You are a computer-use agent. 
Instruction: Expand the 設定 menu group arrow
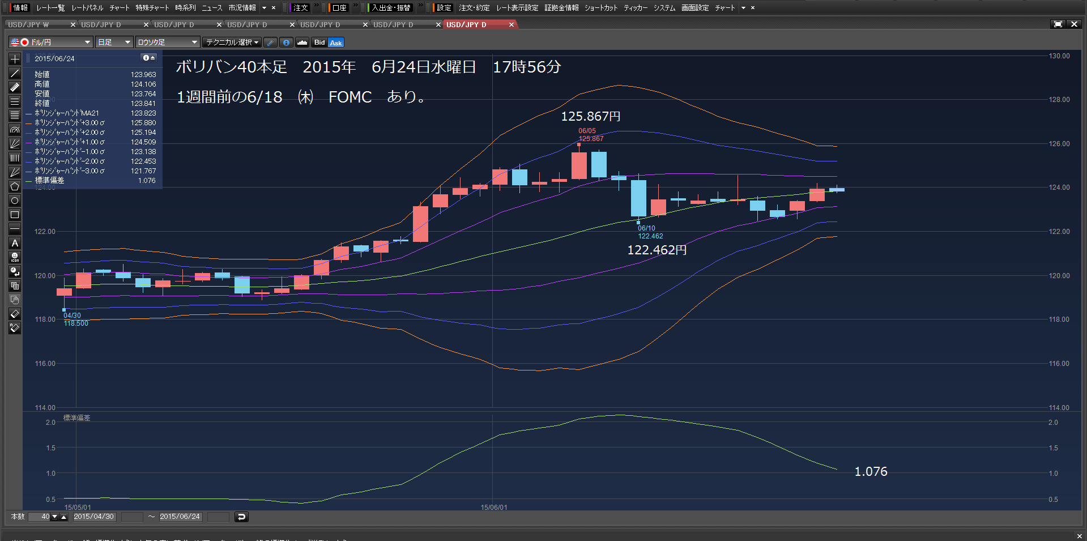744,8
